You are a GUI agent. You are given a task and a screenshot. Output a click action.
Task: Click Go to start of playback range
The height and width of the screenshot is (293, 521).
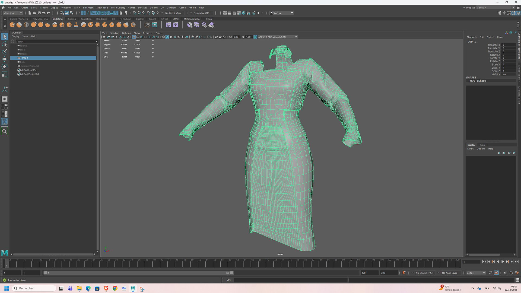tap(484, 262)
